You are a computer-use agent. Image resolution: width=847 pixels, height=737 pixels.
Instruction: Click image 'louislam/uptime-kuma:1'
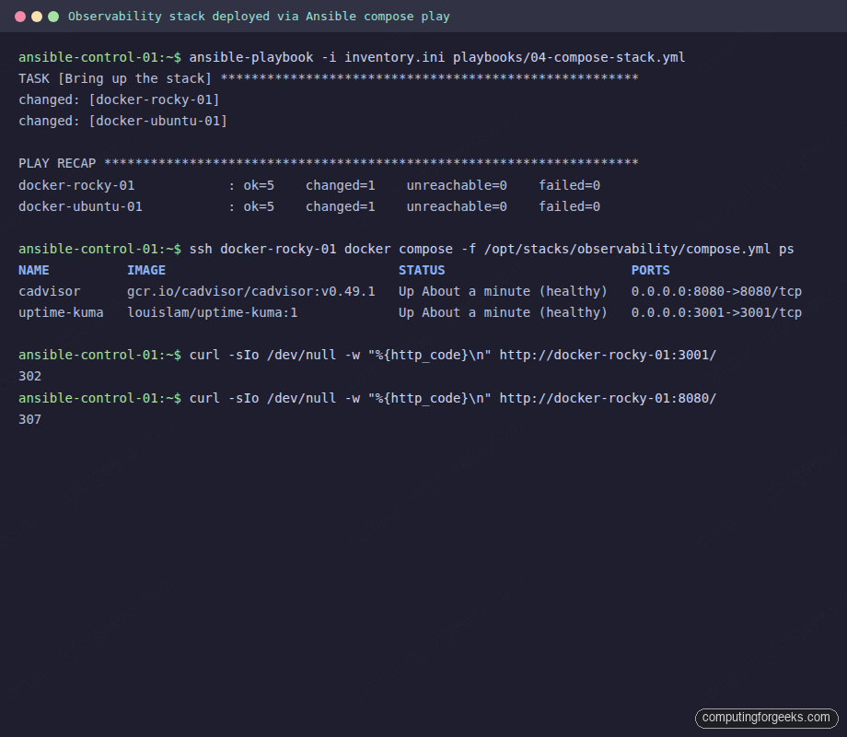pos(213,312)
